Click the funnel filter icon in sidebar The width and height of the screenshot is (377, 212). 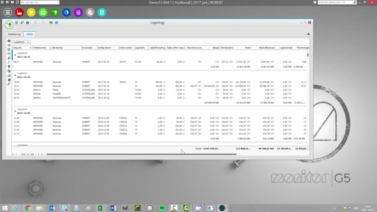(9, 67)
